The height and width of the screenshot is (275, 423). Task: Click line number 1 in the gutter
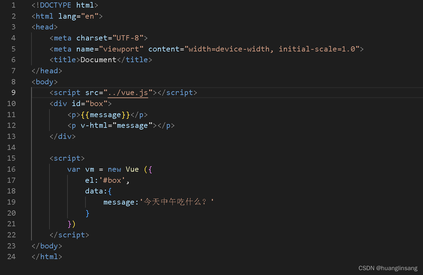click(13, 5)
